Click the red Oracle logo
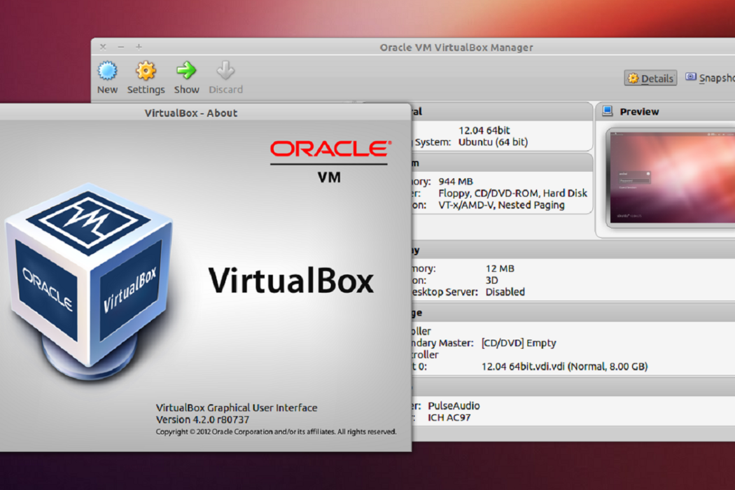The image size is (735, 490). point(329,150)
